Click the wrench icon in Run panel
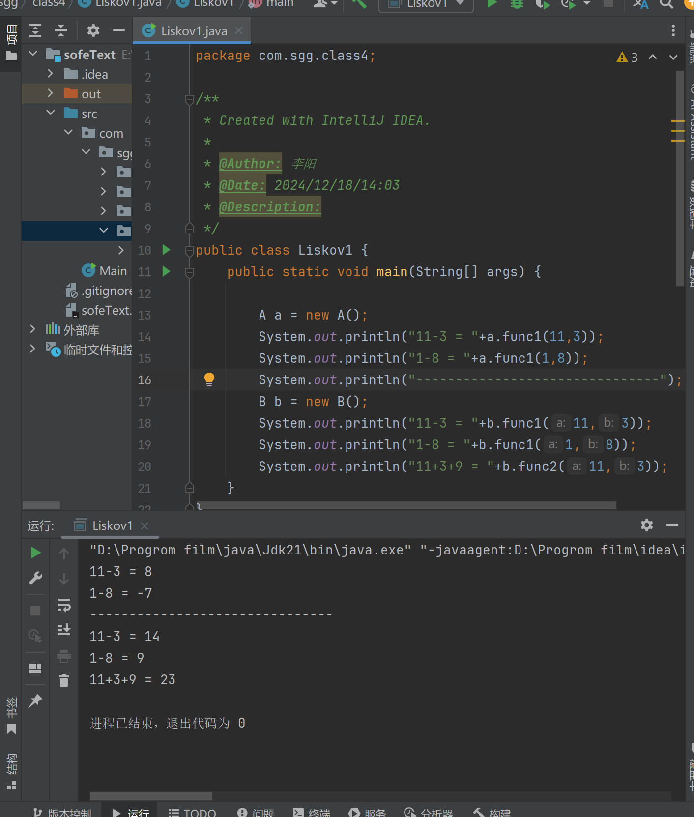Image resolution: width=694 pixels, height=817 pixels. coord(35,579)
